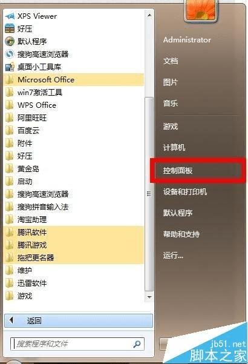Open 设备和打印机 menu entry
The height and width of the screenshot is (364, 248).
click(185, 192)
